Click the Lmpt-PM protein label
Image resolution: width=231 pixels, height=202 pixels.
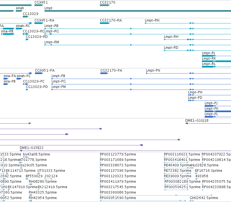(59, 87)
